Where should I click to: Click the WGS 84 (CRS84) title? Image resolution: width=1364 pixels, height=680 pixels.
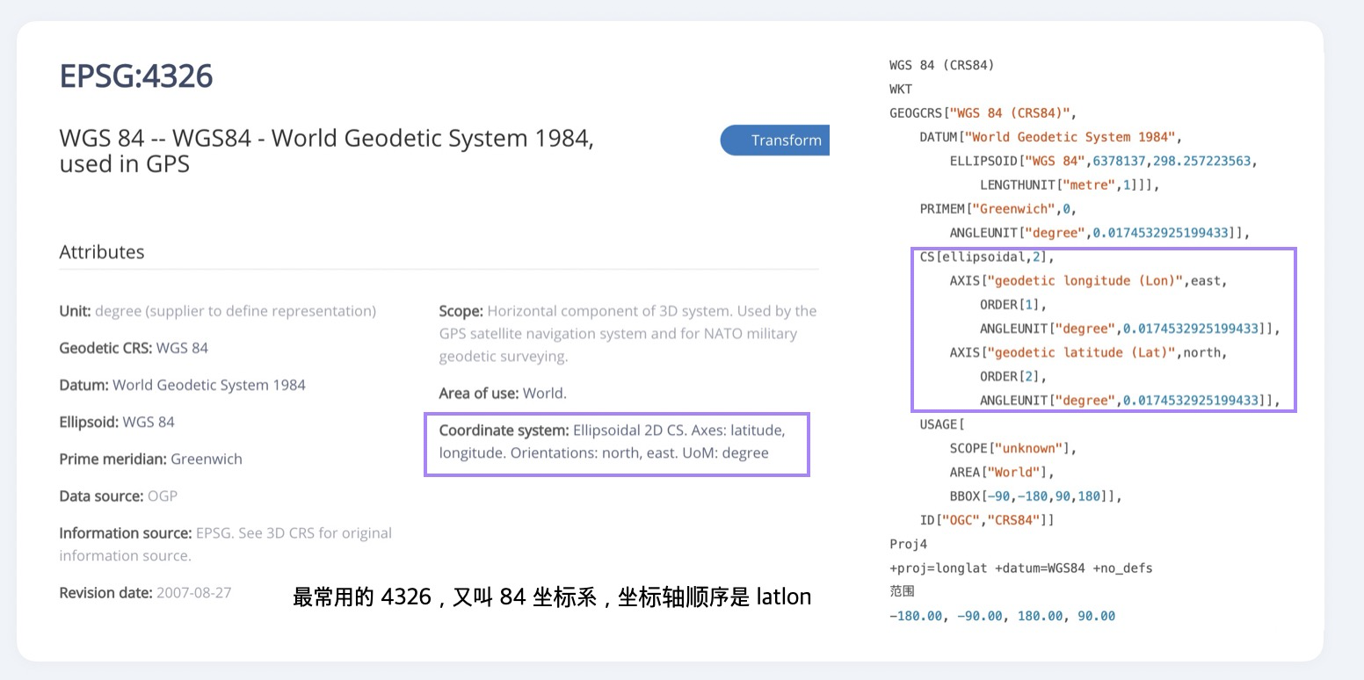point(941,65)
